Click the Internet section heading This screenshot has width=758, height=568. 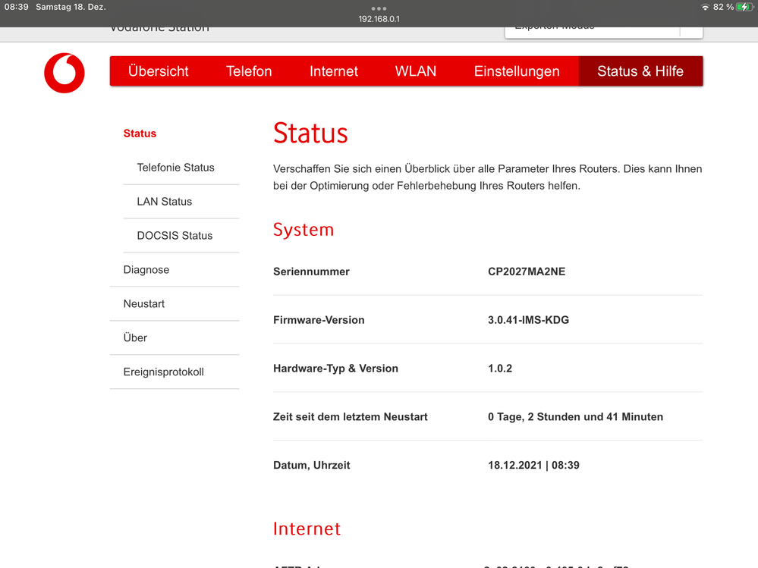(307, 529)
